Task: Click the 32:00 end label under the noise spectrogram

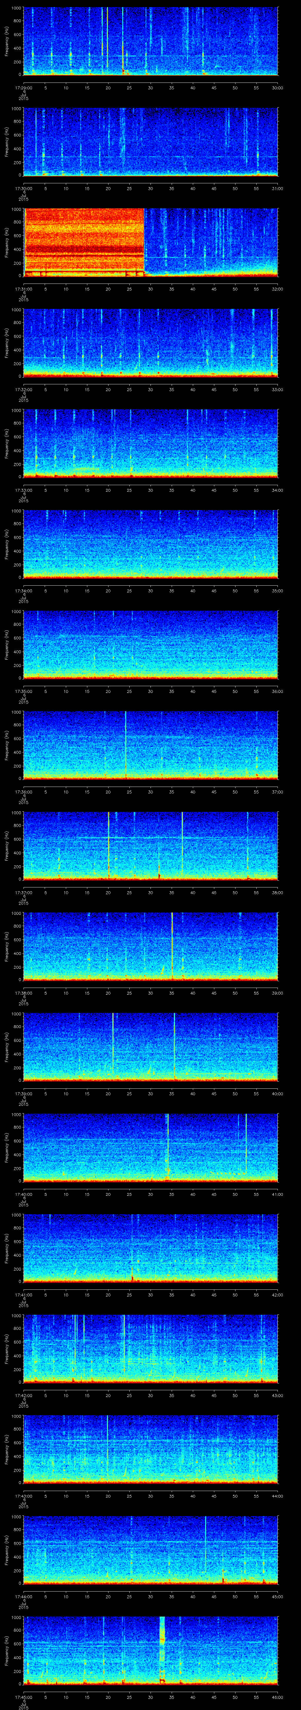Action: pos(278,289)
